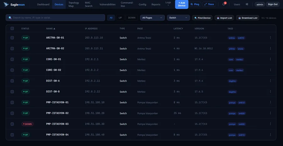
Task: Click the Download List button
Action: tap(248, 18)
